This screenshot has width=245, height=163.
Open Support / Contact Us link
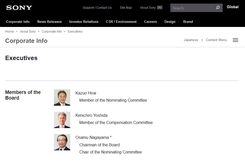[x=97, y=8]
